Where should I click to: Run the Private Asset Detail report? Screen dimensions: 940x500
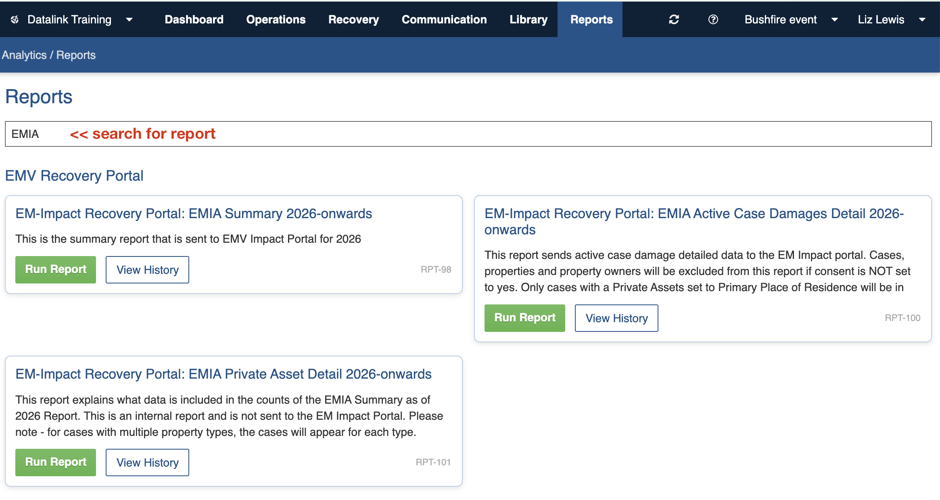[56, 462]
